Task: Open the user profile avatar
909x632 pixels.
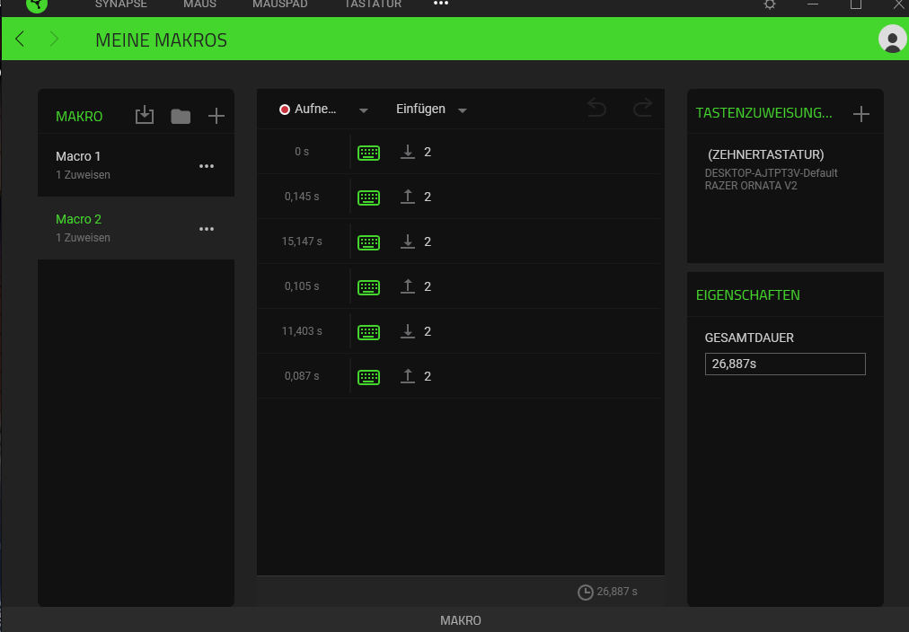Action: pyautogui.click(x=892, y=39)
